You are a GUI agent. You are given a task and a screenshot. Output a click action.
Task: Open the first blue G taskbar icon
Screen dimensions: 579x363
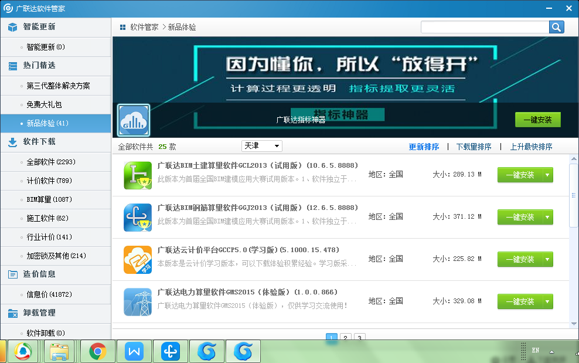tap(206, 351)
